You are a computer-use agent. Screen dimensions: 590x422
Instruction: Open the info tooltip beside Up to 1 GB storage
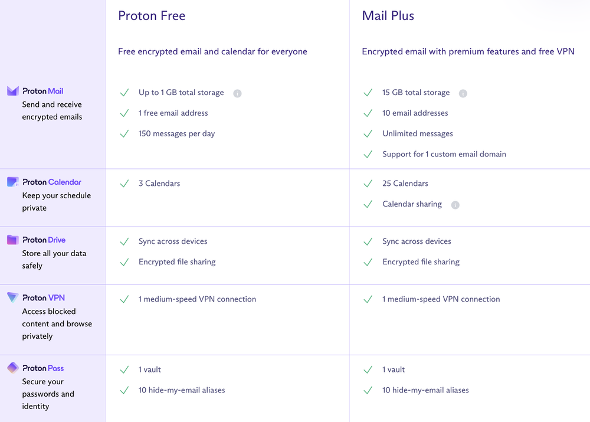[x=237, y=93]
